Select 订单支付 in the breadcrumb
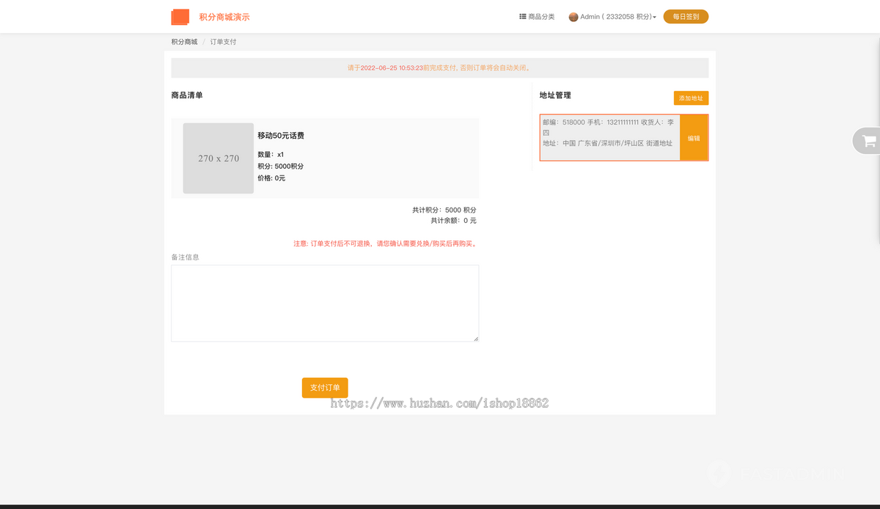Viewport: 880px width, 509px height. [221, 42]
